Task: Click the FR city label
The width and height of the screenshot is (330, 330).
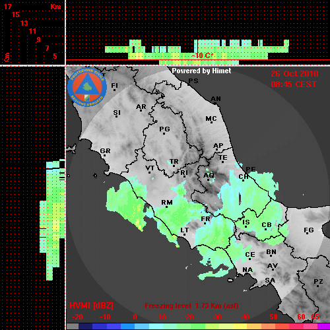Action: pyautogui.click(x=205, y=219)
